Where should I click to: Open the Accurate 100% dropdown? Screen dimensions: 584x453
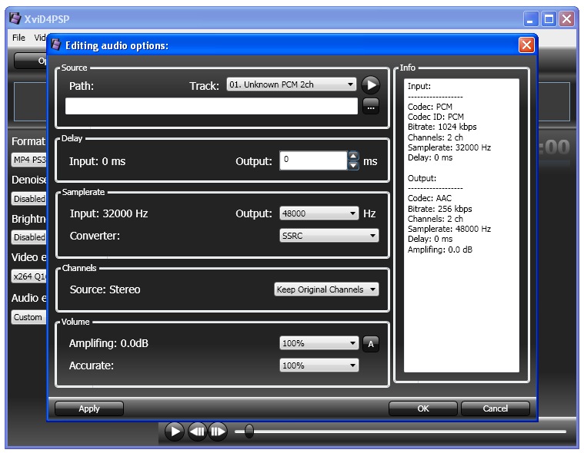(319, 365)
